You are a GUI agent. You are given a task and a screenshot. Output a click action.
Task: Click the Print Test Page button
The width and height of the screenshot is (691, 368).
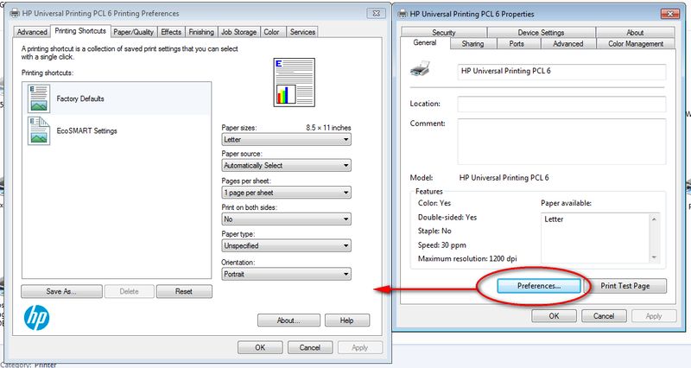624,286
